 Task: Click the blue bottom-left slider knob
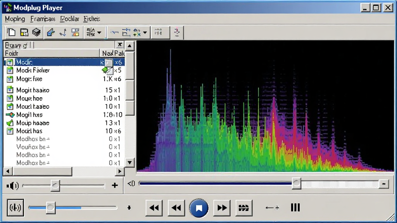pos(51,208)
